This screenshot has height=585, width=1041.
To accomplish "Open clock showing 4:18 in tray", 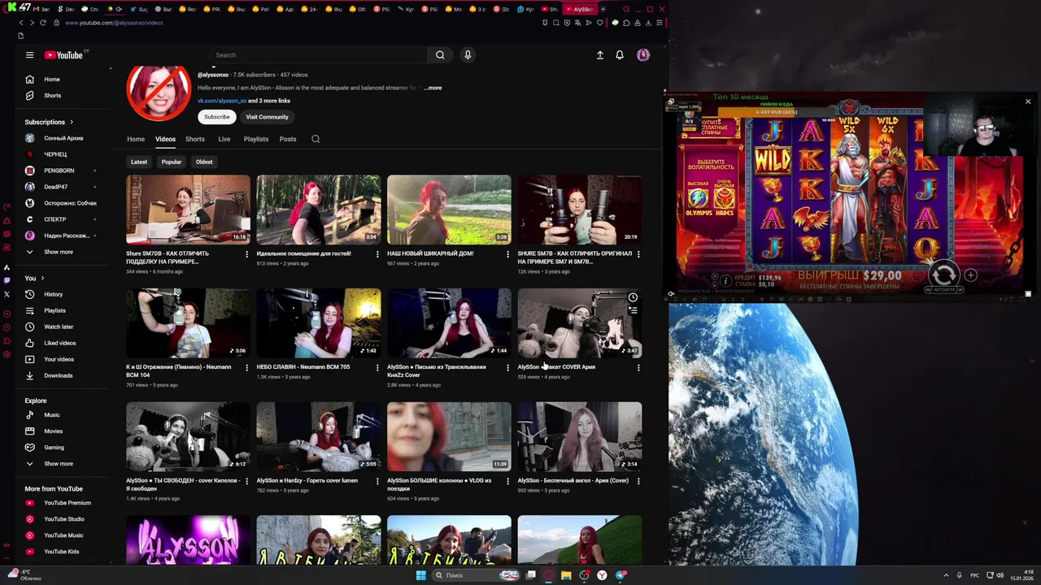I will (1021, 575).
